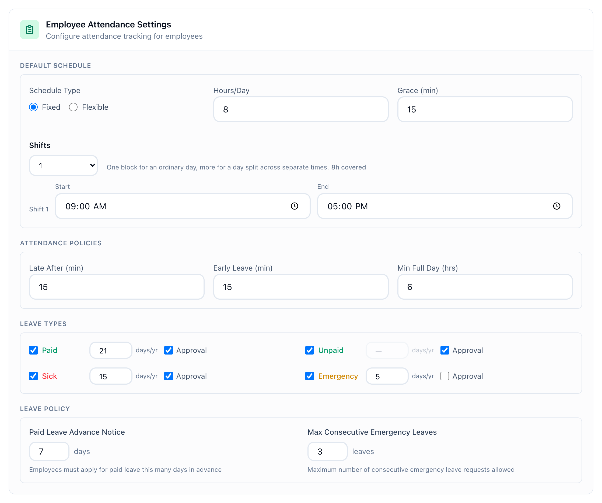
Task: Toggle the Unpaid leave type checkbox
Action: tap(310, 350)
